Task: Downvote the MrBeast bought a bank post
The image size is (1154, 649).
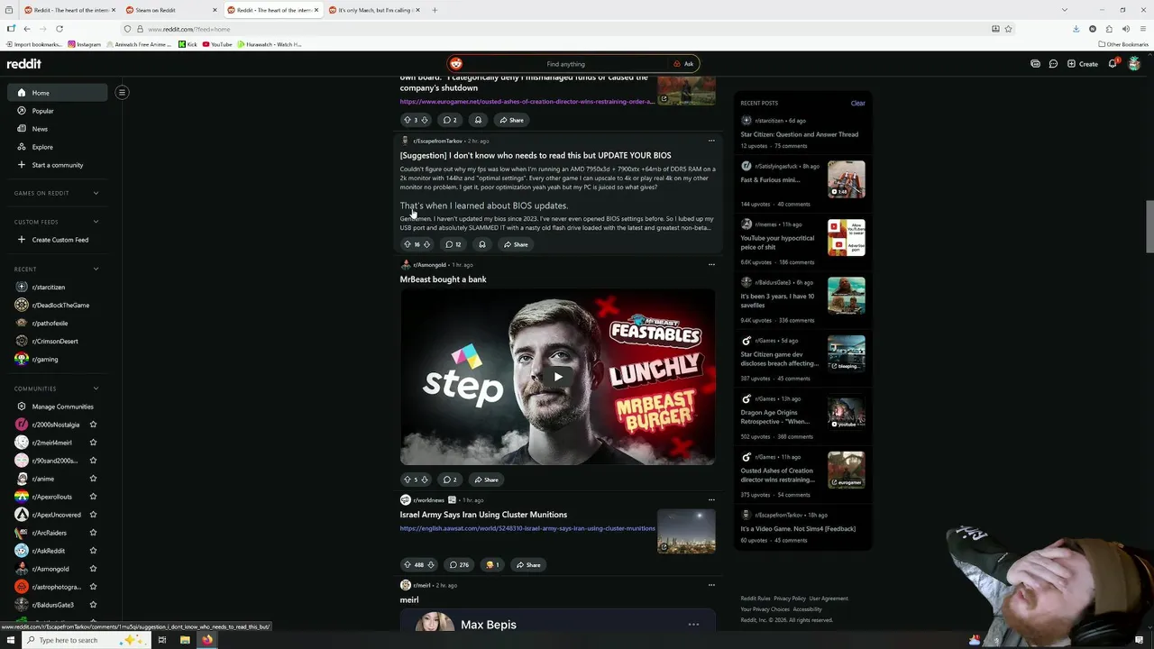Action: tap(425, 480)
